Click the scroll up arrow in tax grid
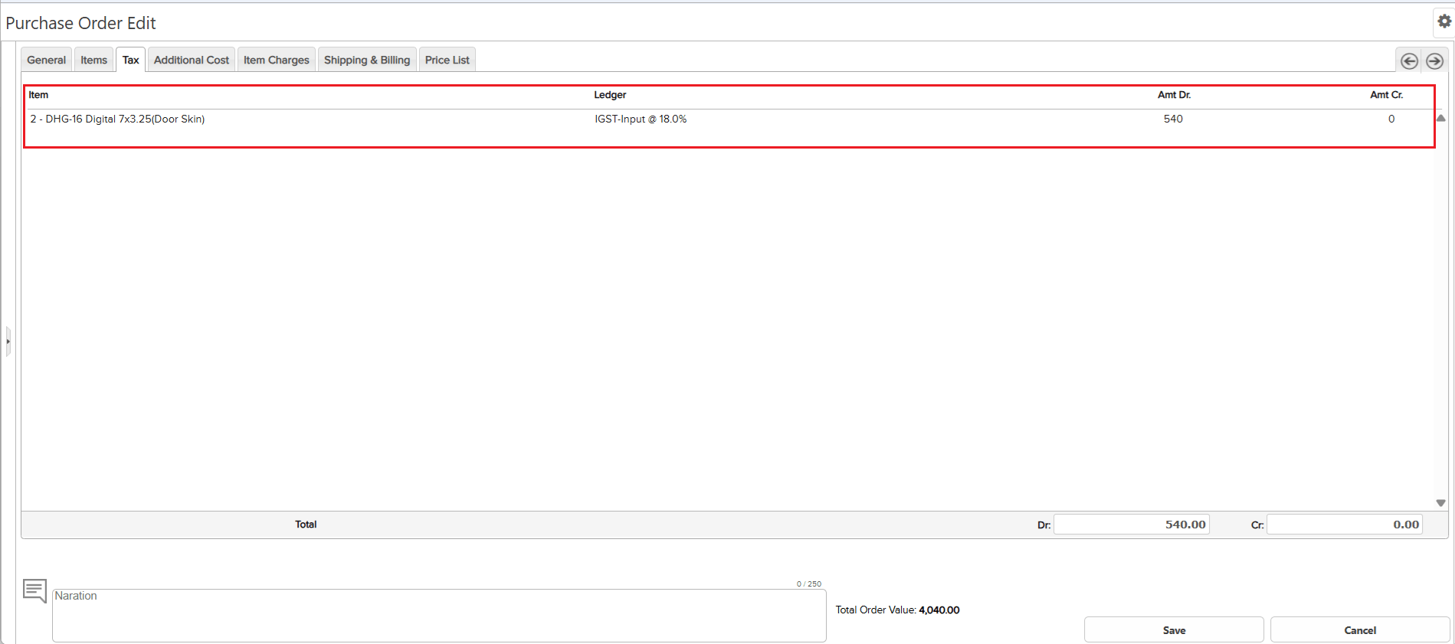The width and height of the screenshot is (1455, 644). point(1440,119)
